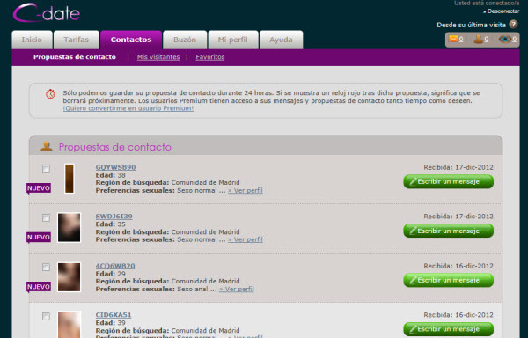This screenshot has width=528, height=338.
Task: Open profile CID6XA51 username link
Action: click(x=114, y=315)
